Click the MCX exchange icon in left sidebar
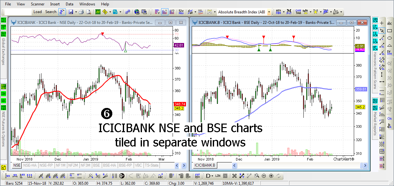 (x=4, y=20)
